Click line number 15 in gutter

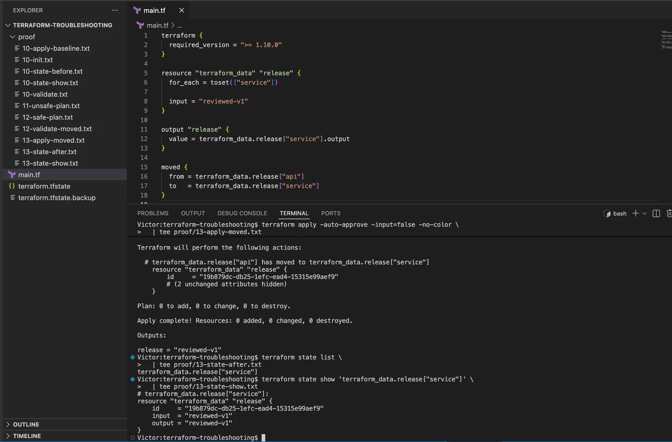coord(144,167)
